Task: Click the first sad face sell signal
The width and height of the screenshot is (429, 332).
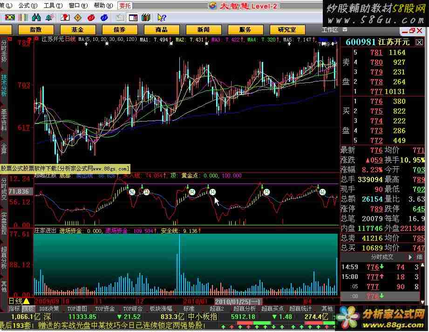Action: (132, 192)
